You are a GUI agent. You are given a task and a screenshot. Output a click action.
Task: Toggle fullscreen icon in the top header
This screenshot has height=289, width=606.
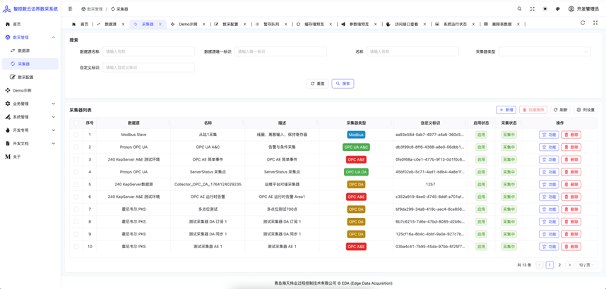click(532, 9)
